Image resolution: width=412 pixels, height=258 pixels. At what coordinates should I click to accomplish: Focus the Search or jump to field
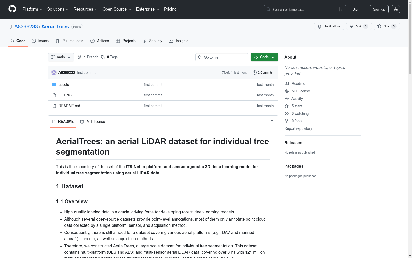point(305,9)
